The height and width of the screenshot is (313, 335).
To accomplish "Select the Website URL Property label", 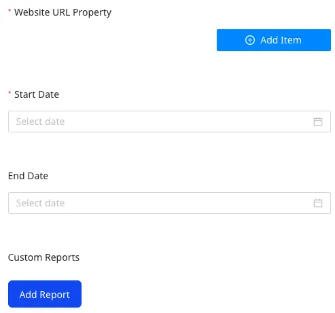I will click(63, 13).
